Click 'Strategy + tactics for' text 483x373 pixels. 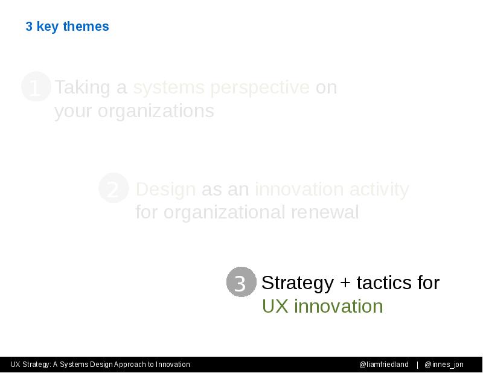point(350,282)
